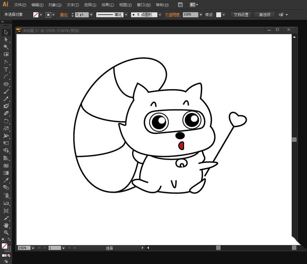Open the 文件(F) menu
The image size is (307, 264).
tap(20, 5)
